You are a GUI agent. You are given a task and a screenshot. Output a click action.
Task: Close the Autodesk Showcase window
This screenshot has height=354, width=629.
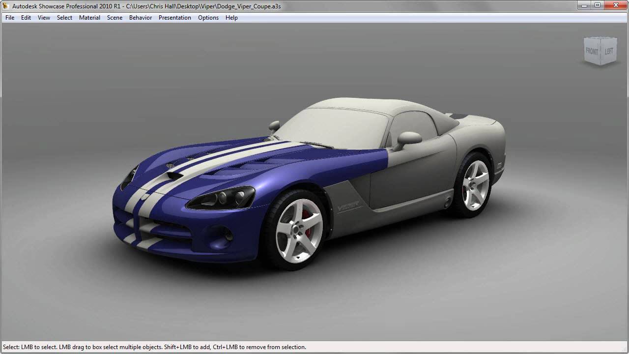pyautogui.click(x=615, y=5)
